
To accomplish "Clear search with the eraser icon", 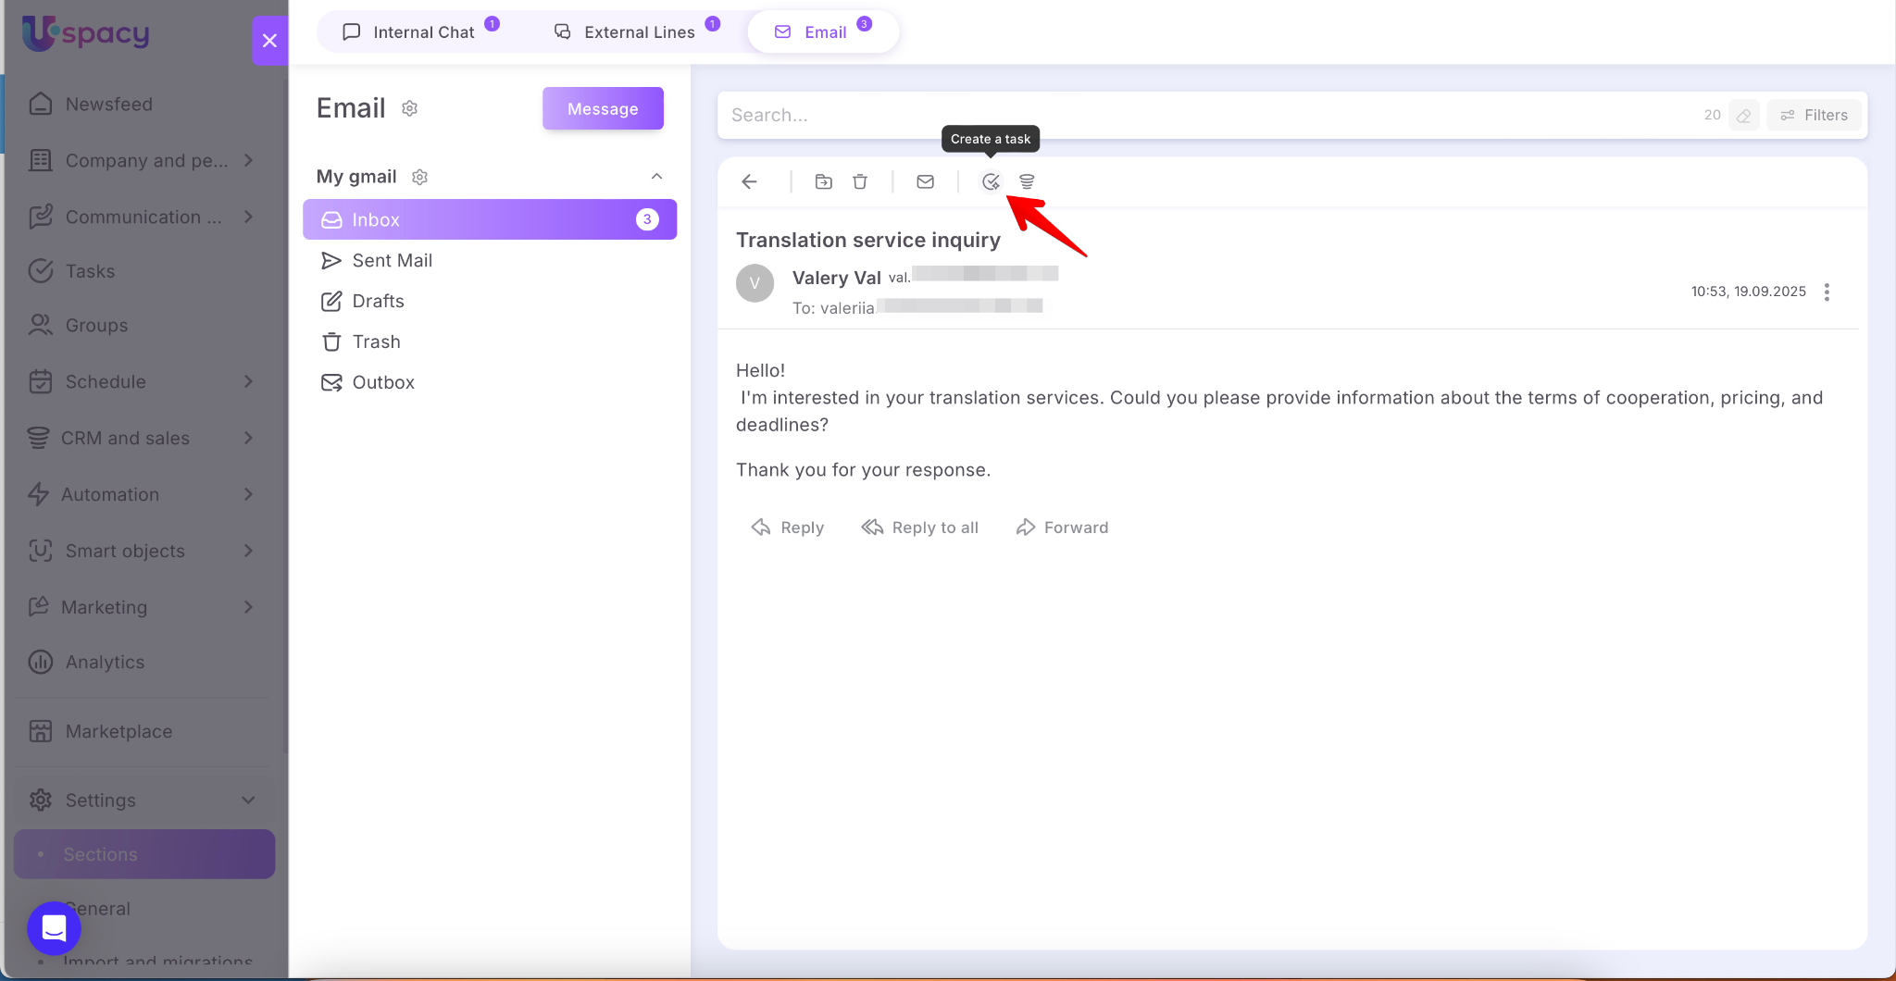I will tap(1743, 116).
